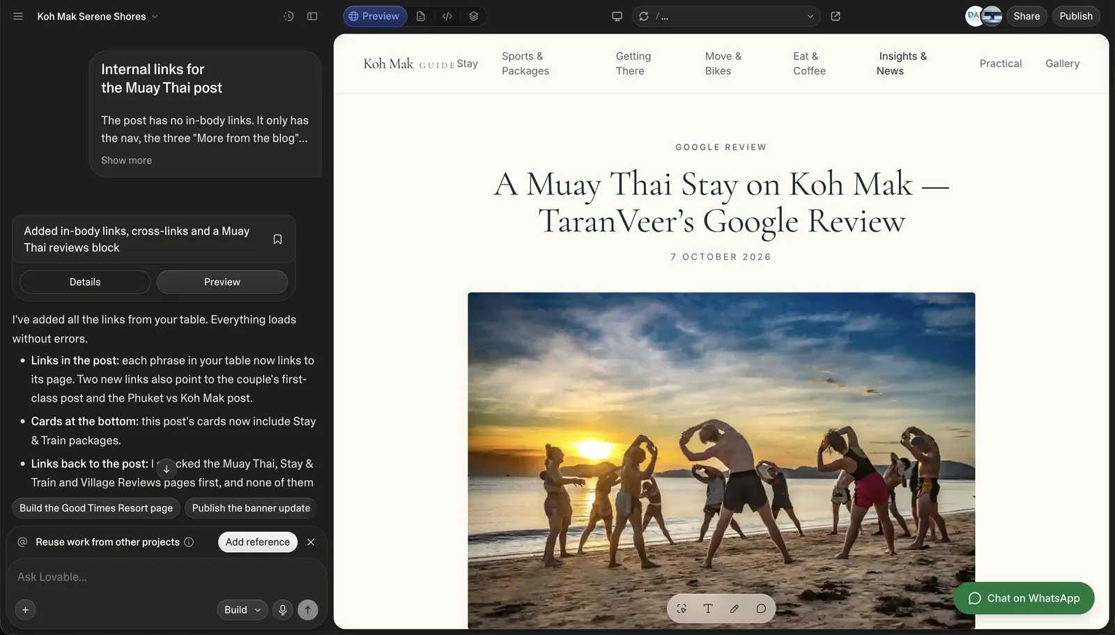This screenshot has width=1115, height=635.
Task: Activate the microphone voice input
Action: pyautogui.click(x=282, y=610)
